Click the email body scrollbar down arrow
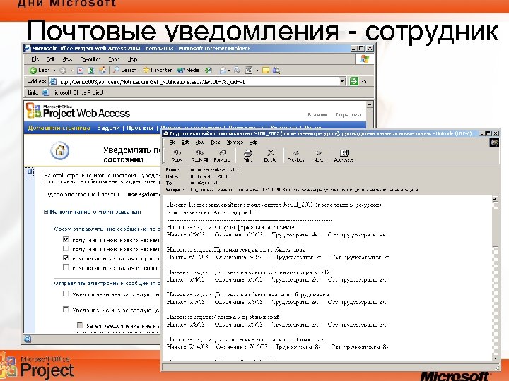Image resolution: width=509 pixels, height=381 pixels. [495, 358]
